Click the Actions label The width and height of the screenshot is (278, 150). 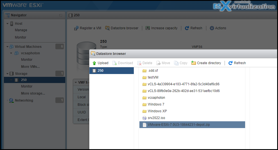(x=221, y=28)
